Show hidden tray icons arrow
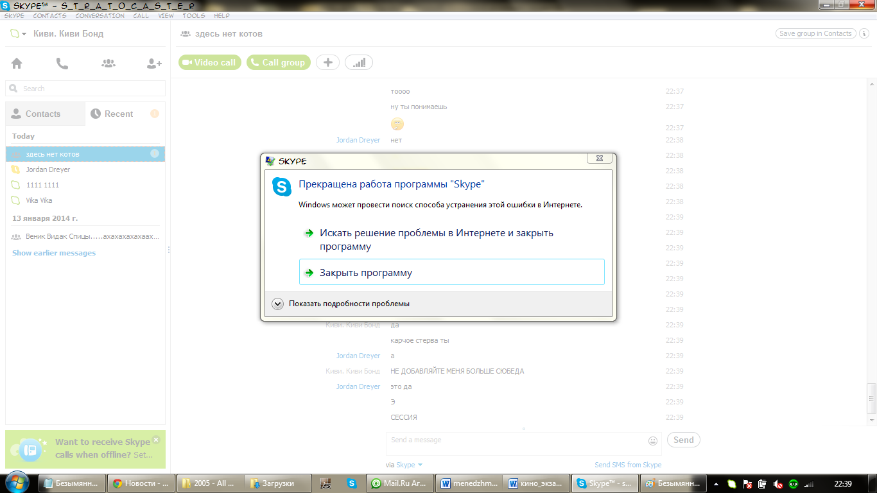The width and height of the screenshot is (877, 493). [x=716, y=483]
